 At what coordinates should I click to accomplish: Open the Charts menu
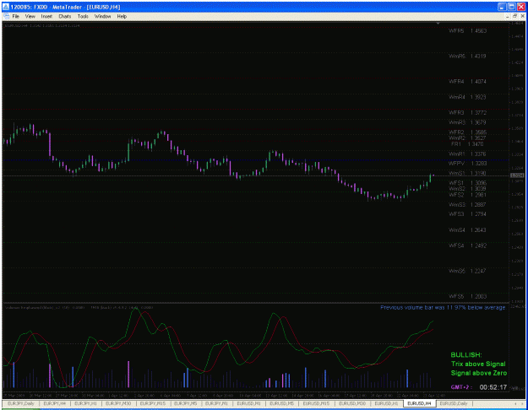(x=65, y=16)
